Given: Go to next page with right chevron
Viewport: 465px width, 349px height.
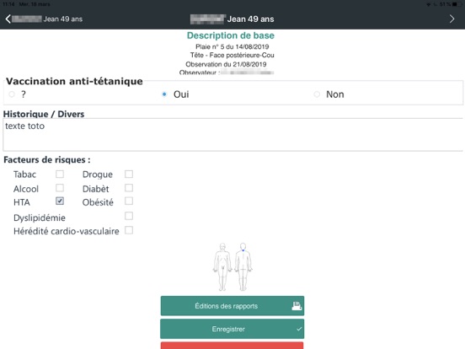Looking at the screenshot, I should coord(452,19).
